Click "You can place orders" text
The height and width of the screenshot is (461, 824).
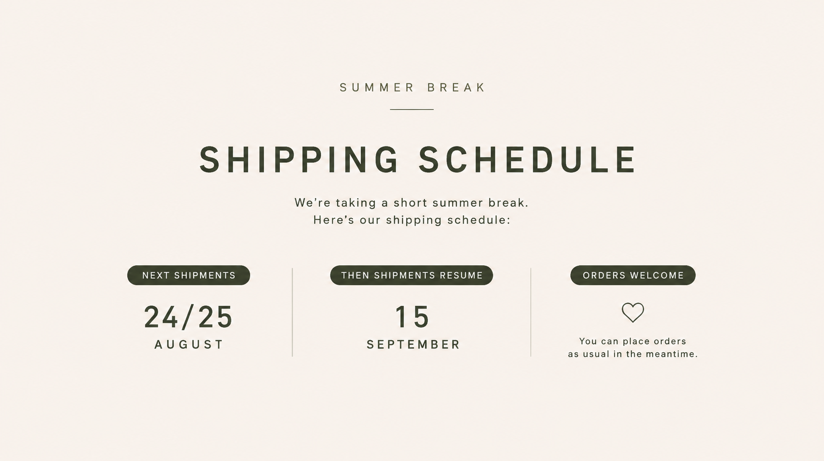pyautogui.click(x=633, y=341)
